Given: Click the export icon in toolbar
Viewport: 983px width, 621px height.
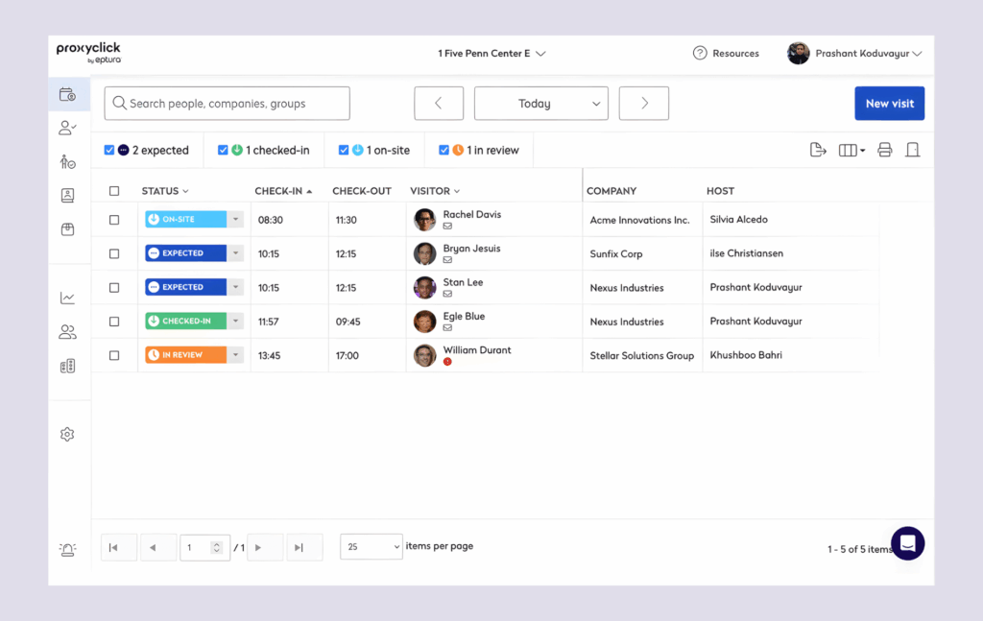Looking at the screenshot, I should click(818, 150).
